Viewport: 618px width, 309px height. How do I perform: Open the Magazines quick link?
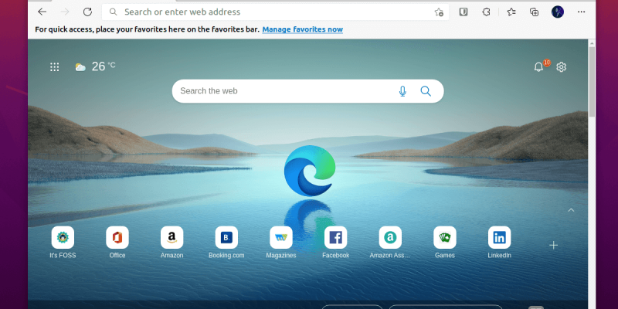point(281,242)
